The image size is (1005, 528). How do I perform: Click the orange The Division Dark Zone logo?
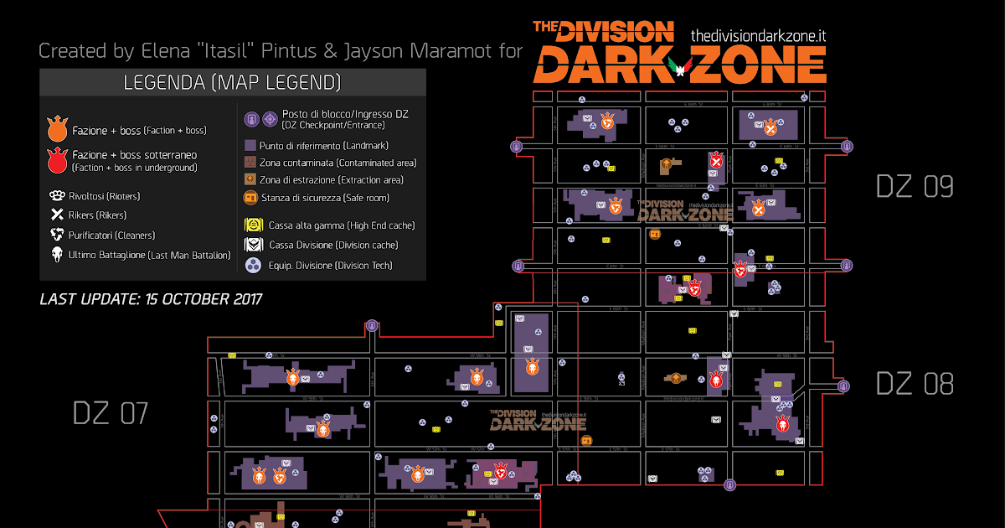[680, 52]
